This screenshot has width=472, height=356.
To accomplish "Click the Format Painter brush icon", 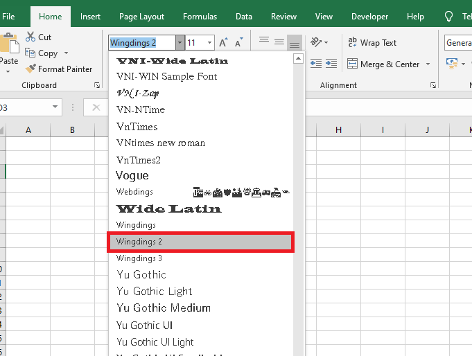I will (x=31, y=69).
